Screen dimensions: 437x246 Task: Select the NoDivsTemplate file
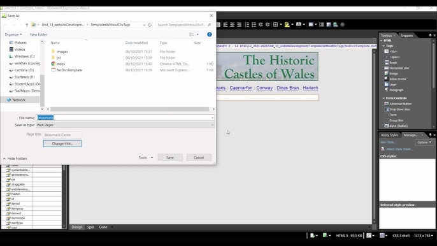pyautogui.click(x=69, y=70)
